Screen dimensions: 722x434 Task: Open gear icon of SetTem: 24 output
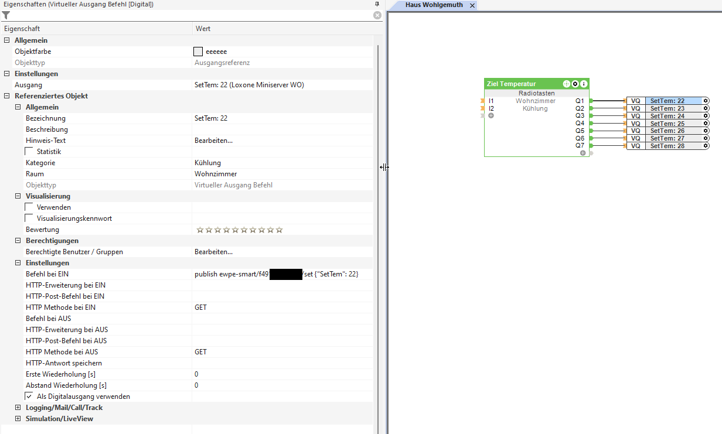[x=706, y=116]
